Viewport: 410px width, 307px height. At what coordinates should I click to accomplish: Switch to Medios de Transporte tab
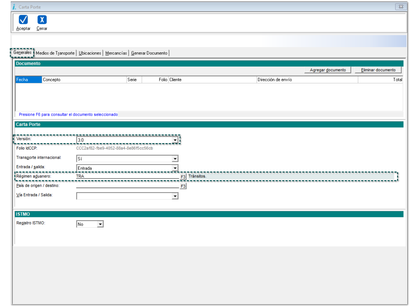coord(55,53)
